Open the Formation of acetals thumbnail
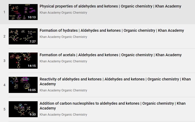This screenshot has width=195, height=122. (23, 61)
